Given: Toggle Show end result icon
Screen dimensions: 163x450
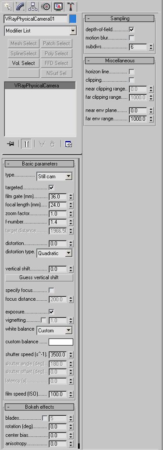Looking at the screenshot, I should (26, 144).
